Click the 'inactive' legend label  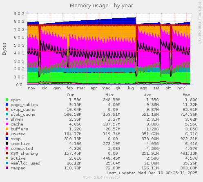tap(20, 144)
